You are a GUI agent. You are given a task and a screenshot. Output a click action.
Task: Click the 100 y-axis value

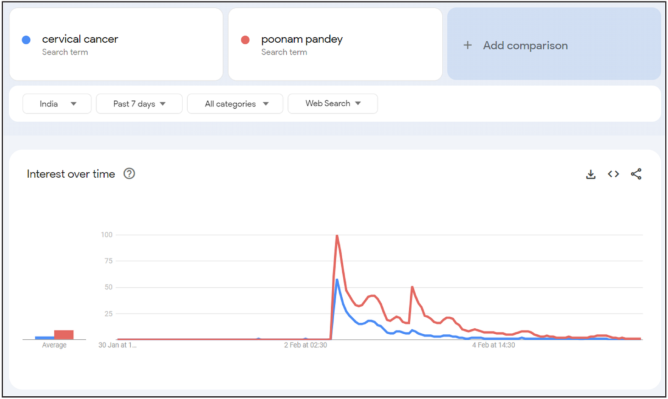106,235
